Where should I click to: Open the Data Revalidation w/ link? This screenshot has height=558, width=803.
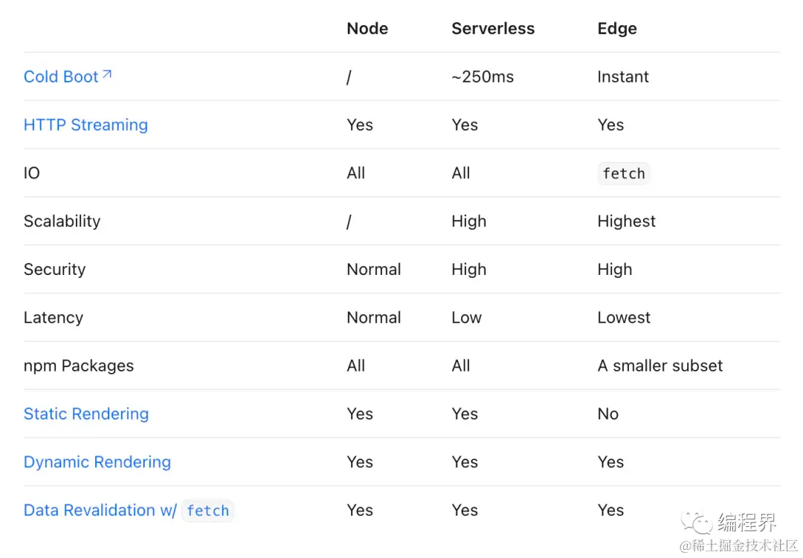click(x=100, y=510)
